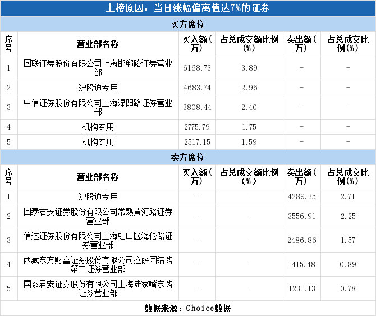Click buyer row 中信证券股份有限公司上海溧阳路证券营业部

(x=98, y=107)
